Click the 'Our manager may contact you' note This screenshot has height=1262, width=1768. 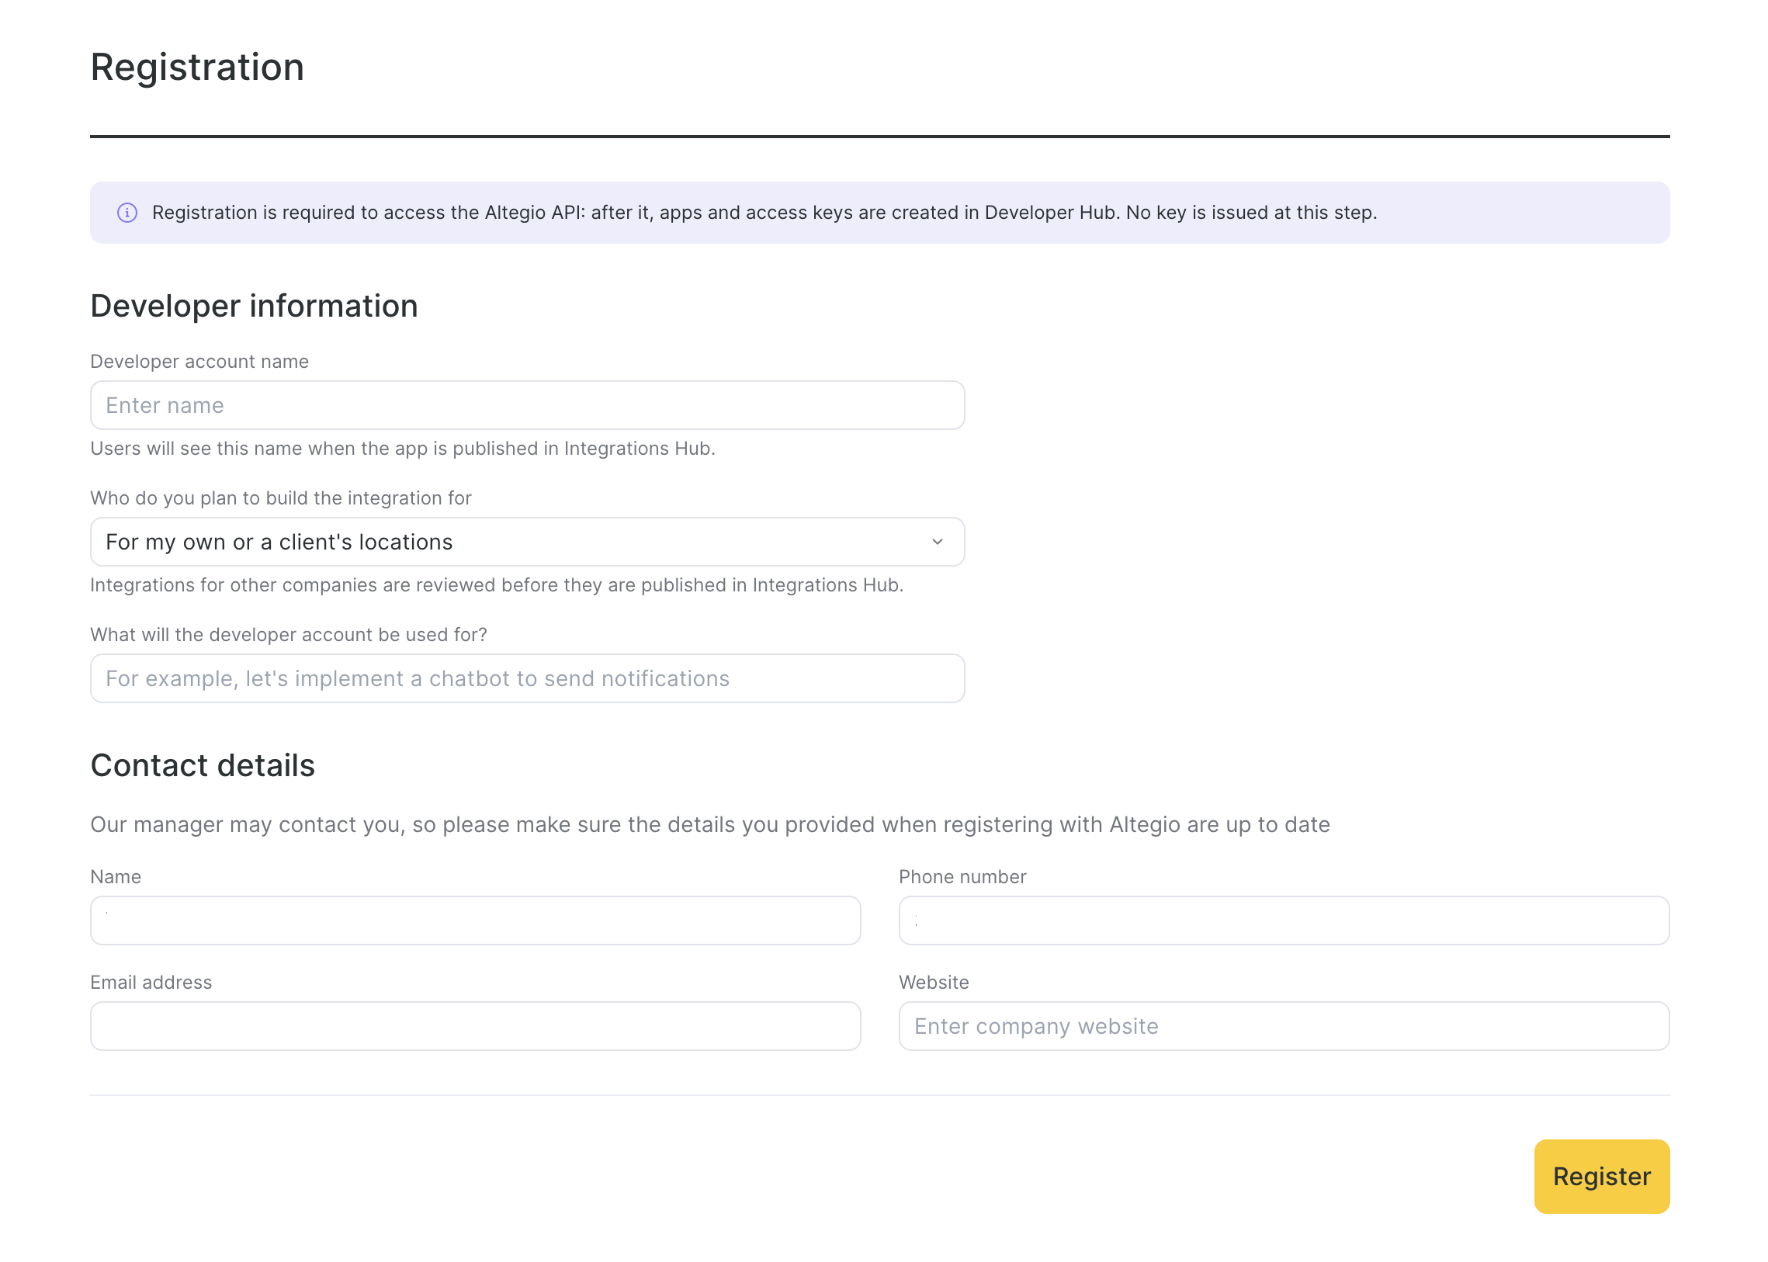pos(710,825)
